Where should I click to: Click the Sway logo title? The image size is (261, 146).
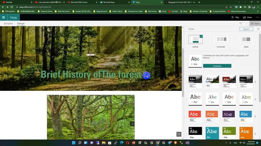pyautogui.click(x=13, y=17)
